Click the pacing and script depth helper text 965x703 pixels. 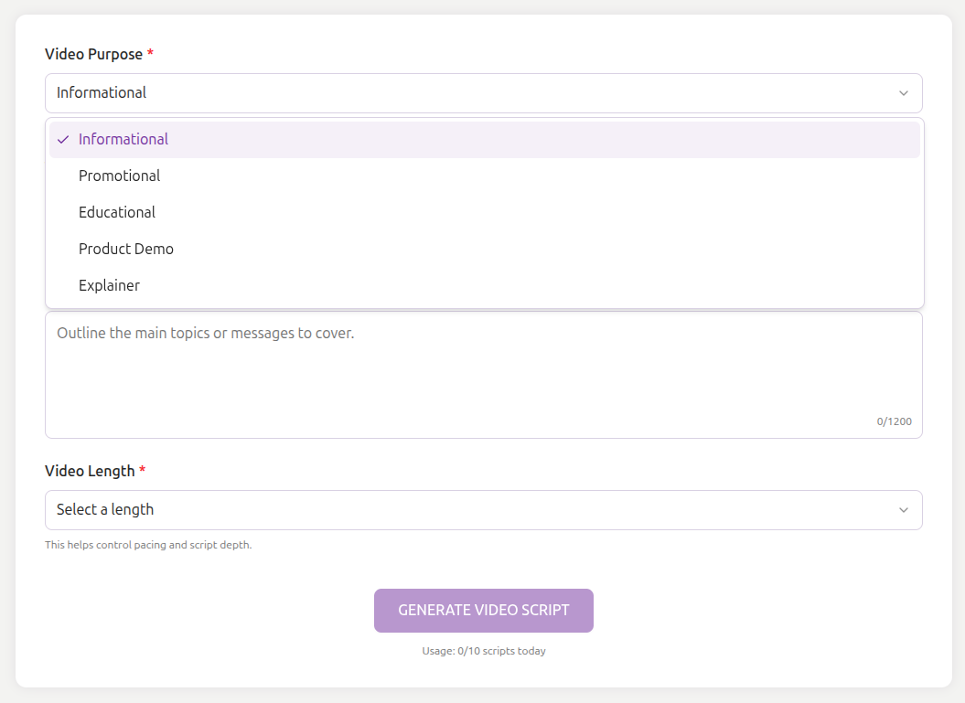pyautogui.click(x=148, y=544)
